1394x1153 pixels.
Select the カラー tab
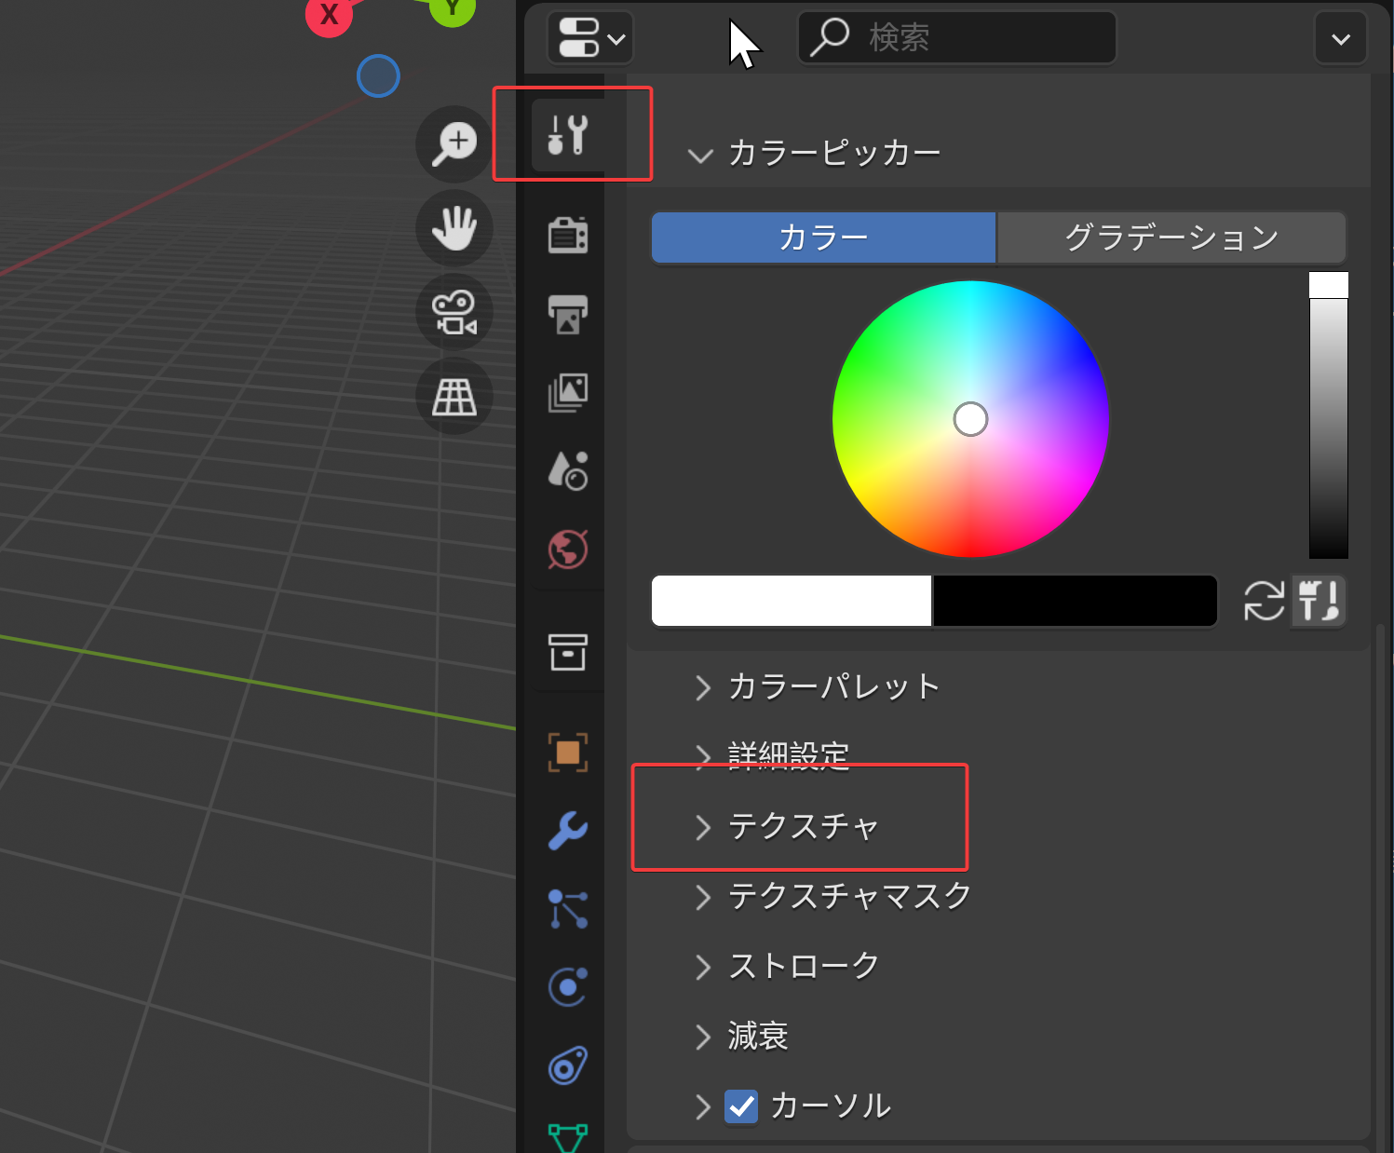click(823, 237)
